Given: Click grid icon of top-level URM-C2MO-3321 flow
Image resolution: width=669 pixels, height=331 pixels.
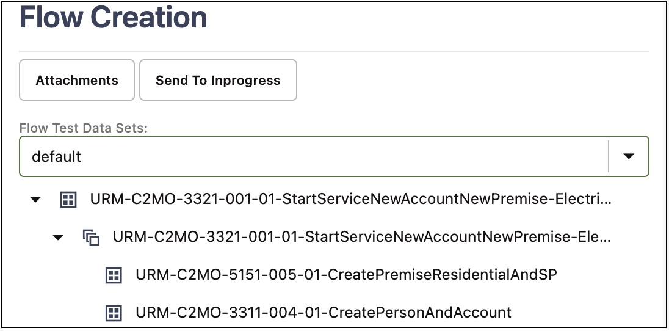Looking at the screenshot, I should 68,200.
